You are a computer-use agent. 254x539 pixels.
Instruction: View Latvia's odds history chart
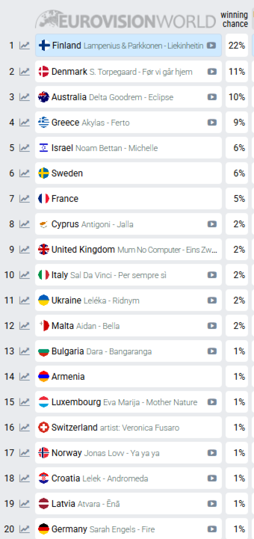[25, 503]
